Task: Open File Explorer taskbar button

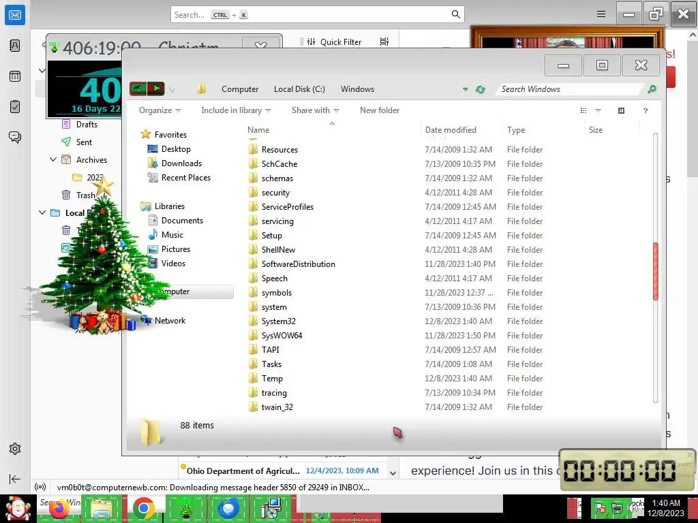Action: tap(102, 509)
